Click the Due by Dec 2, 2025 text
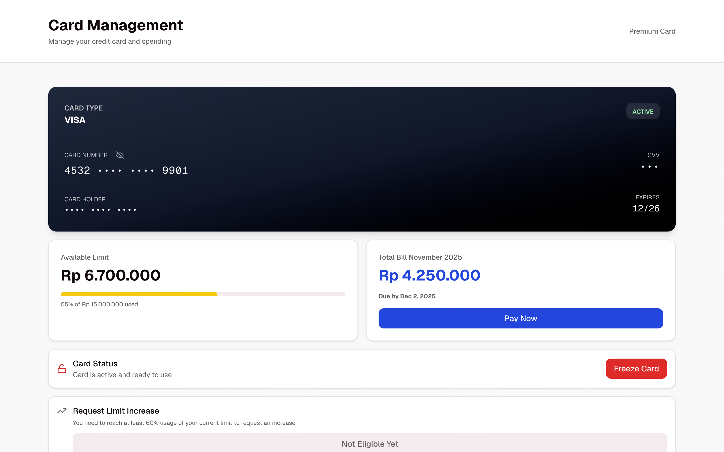The image size is (724, 452). point(407,296)
